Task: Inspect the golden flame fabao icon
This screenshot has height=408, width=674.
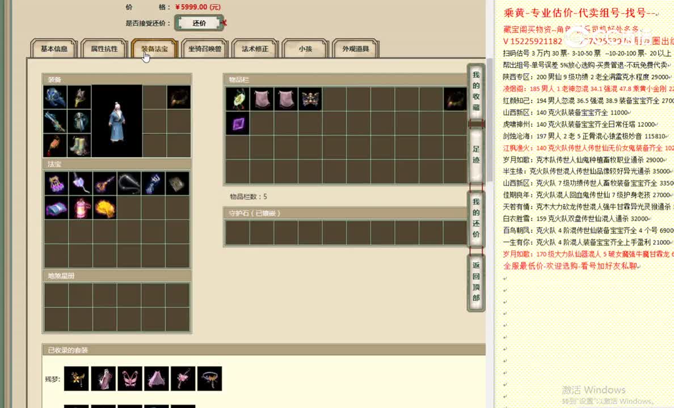Action: coord(104,208)
